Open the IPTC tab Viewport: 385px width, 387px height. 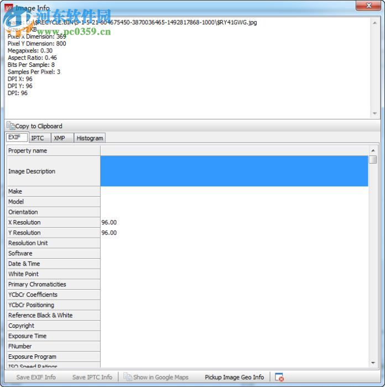(40, 138)
